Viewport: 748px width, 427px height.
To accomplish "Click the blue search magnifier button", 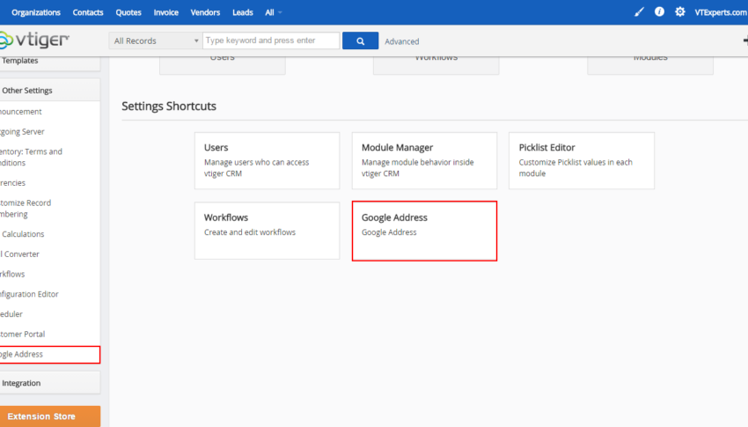I will 360,41.
